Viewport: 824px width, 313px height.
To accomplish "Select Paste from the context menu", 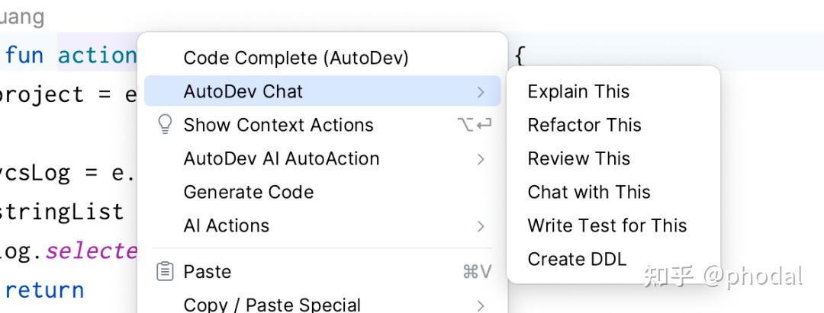I will click(322, 272).
